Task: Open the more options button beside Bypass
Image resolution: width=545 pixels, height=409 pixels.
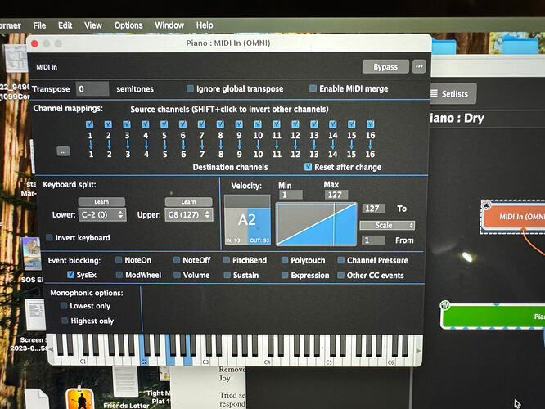Action: point(419,66)
